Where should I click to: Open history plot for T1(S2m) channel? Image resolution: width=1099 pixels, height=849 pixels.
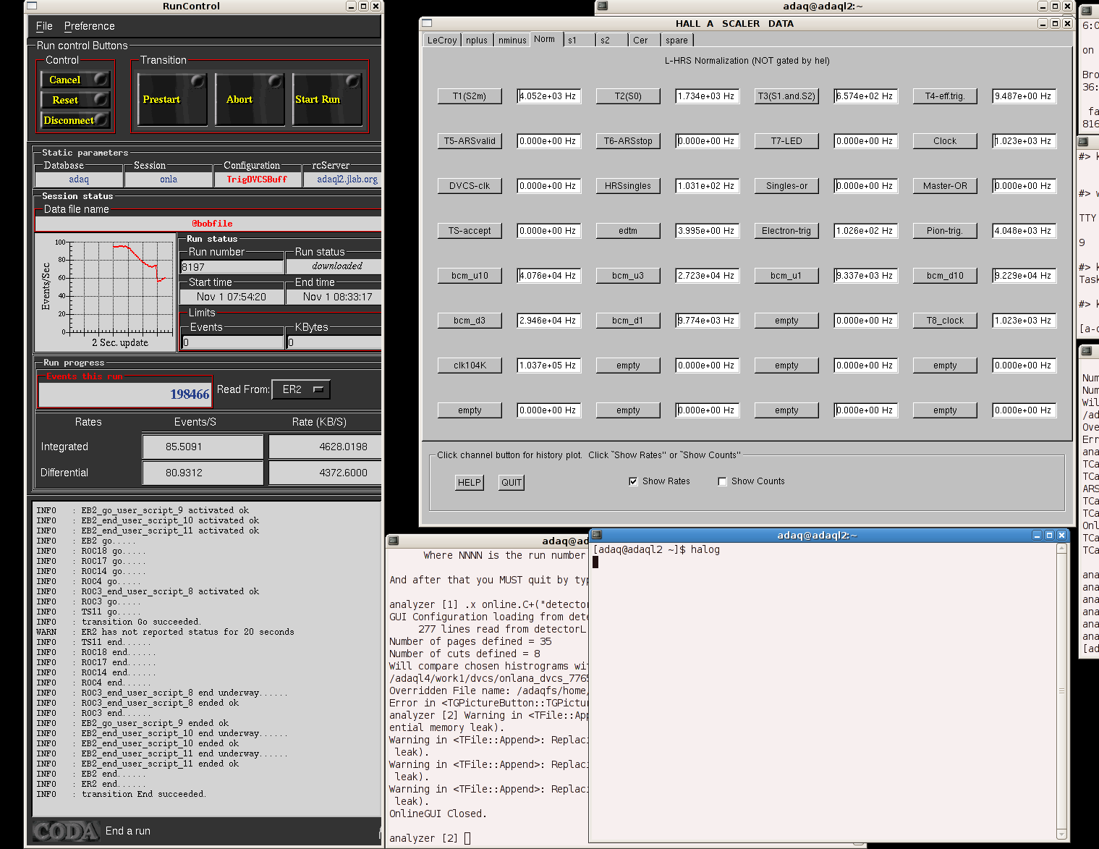point(470,96)
